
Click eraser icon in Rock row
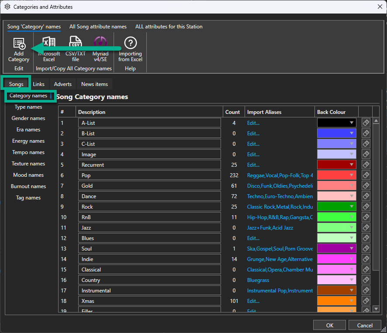click(366, 207)
